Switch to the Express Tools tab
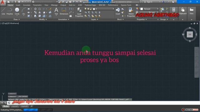This screenshot has width=200, height=112. click(x=126, y=5)
